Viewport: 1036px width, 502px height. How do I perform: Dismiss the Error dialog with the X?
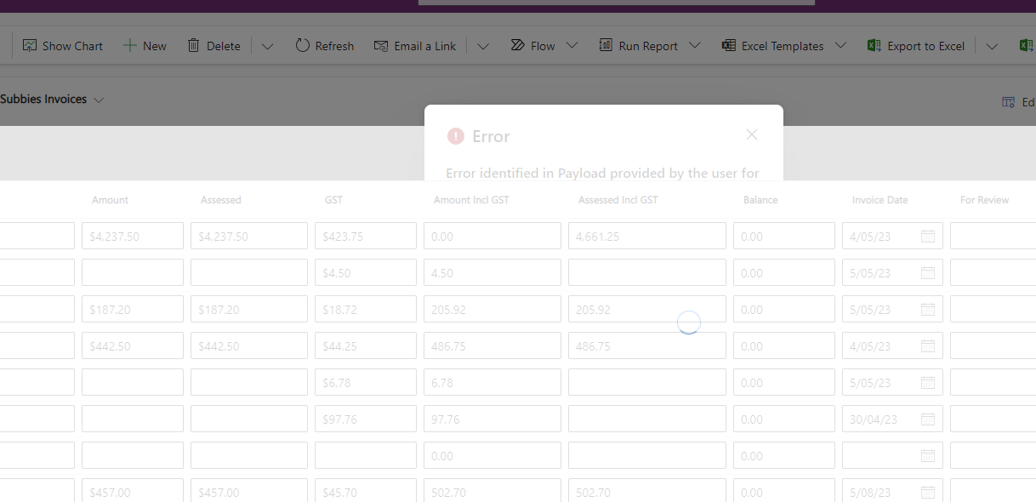click(752, 134)
